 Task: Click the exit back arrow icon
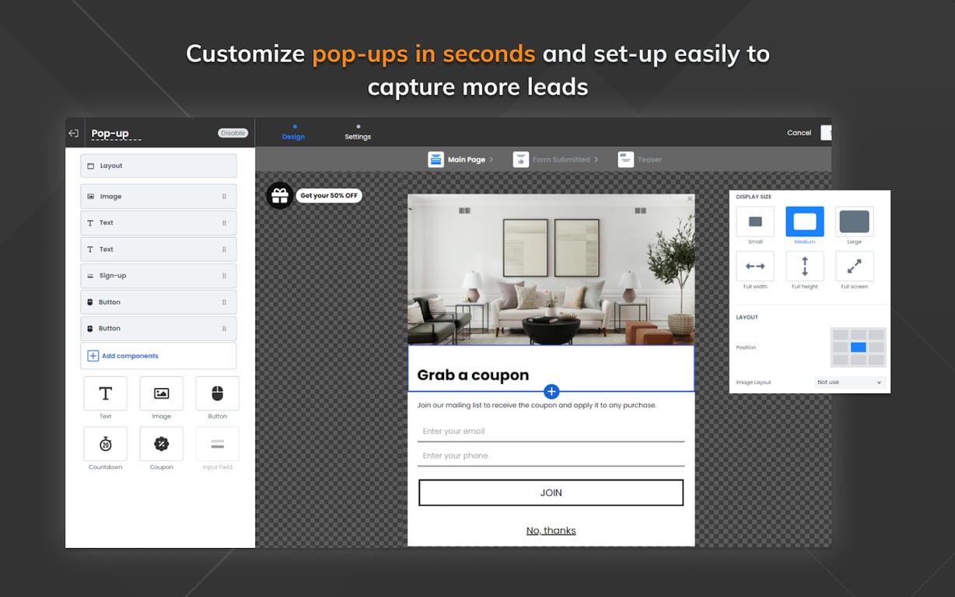74,133
